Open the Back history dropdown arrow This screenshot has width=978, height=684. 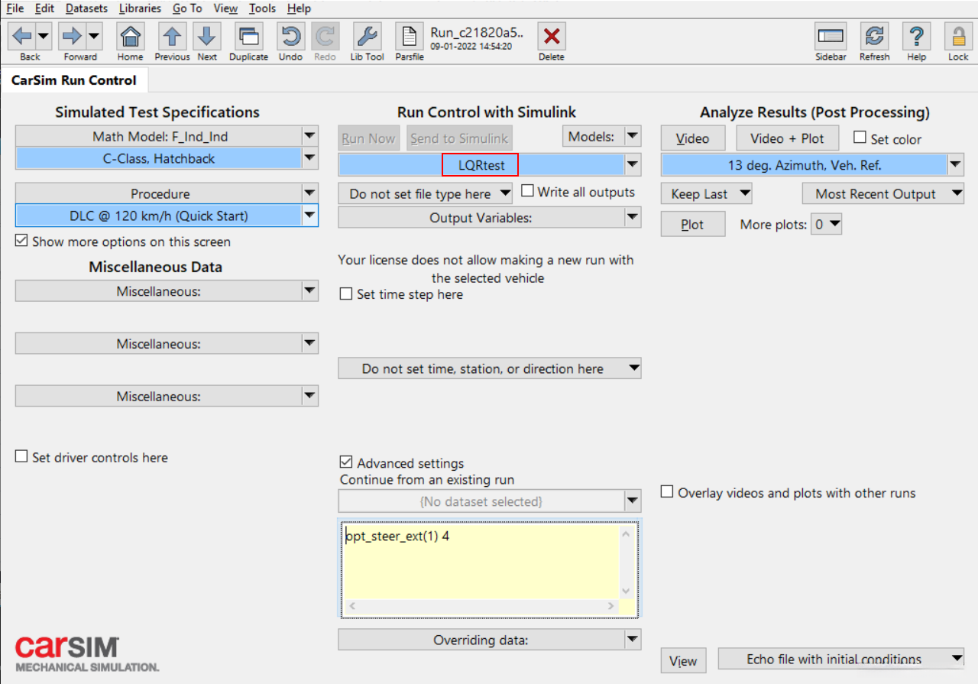pyautogui.click(x=44, y=36)
